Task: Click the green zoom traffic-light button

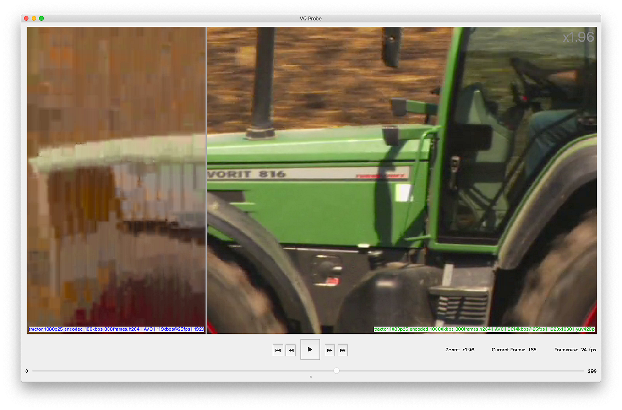Action: pos(41,18)
